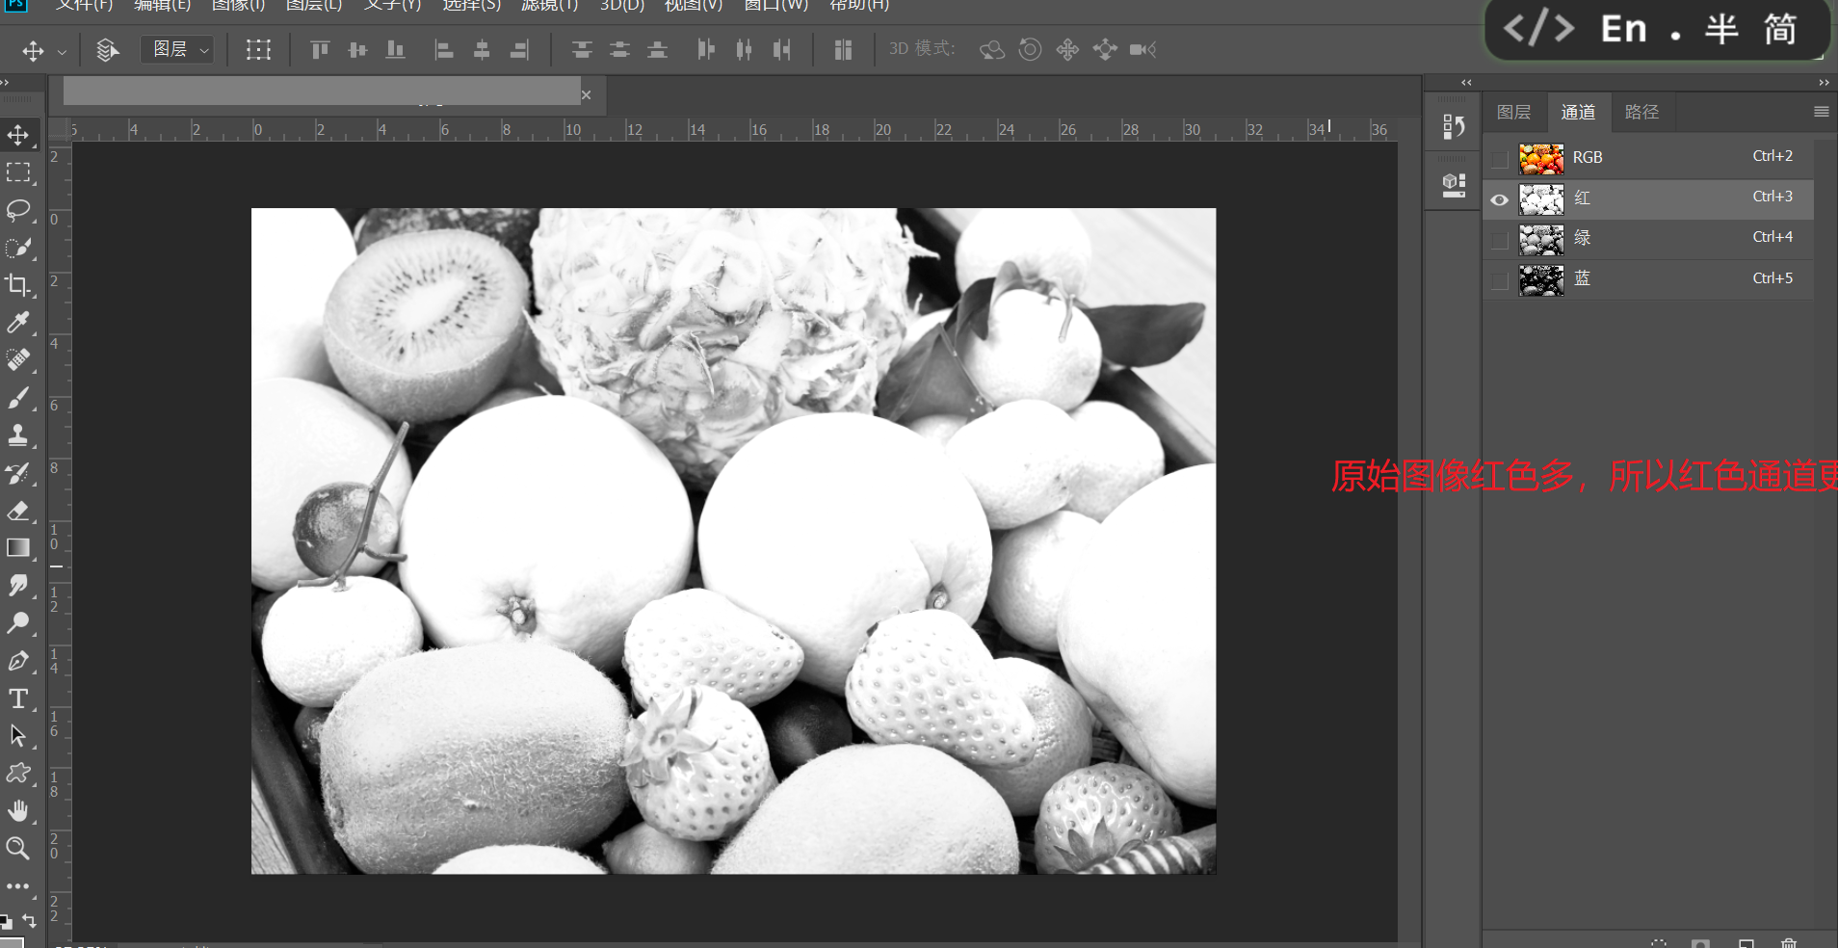The image size is (1838, 948).
Task: Select the Eyedropper tool
Action: [18, 323]
